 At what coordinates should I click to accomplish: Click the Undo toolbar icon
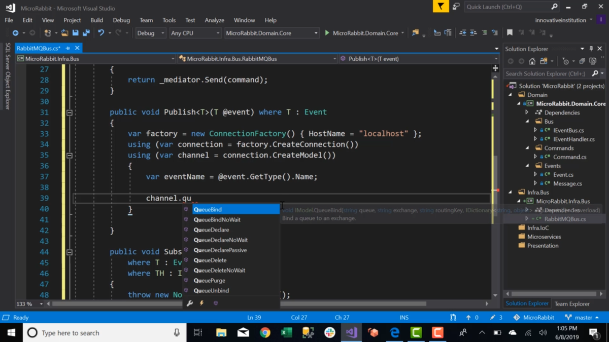(101, 33)
